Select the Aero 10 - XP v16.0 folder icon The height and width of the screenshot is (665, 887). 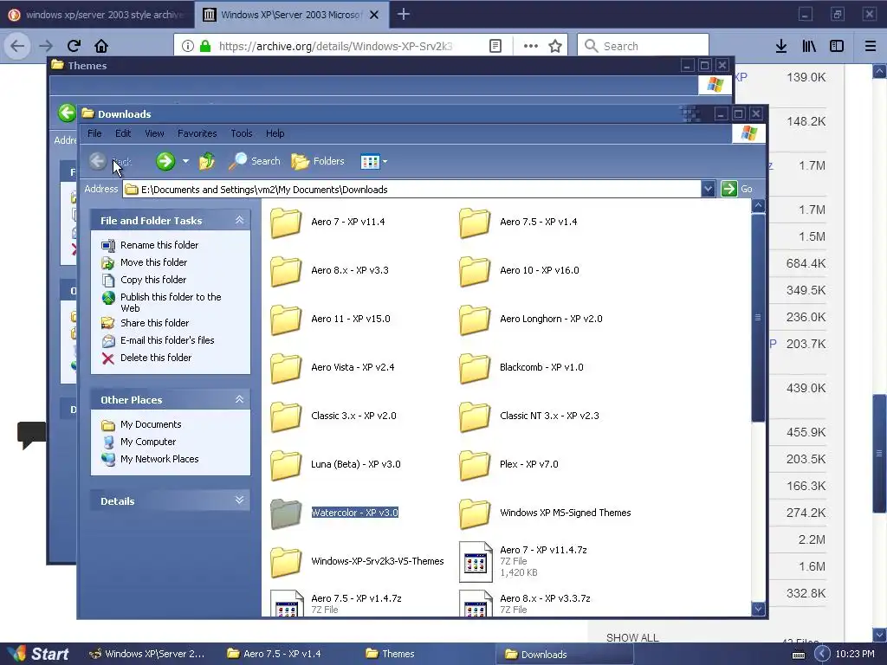(x=475, y=271)
